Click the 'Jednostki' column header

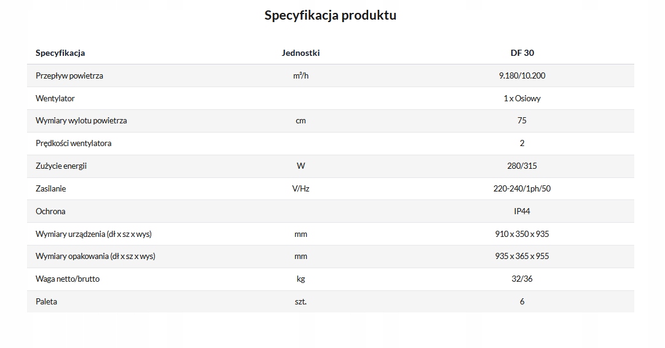point(301,53)
